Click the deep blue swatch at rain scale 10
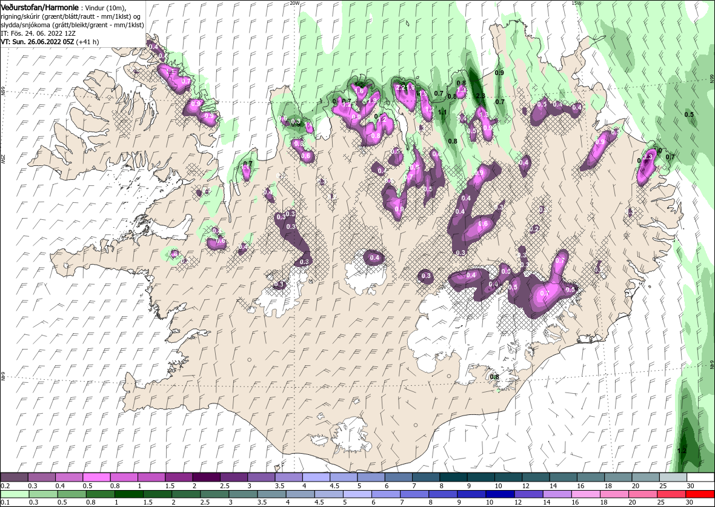This screenshot has height=507, width=715. pos(501,494)
